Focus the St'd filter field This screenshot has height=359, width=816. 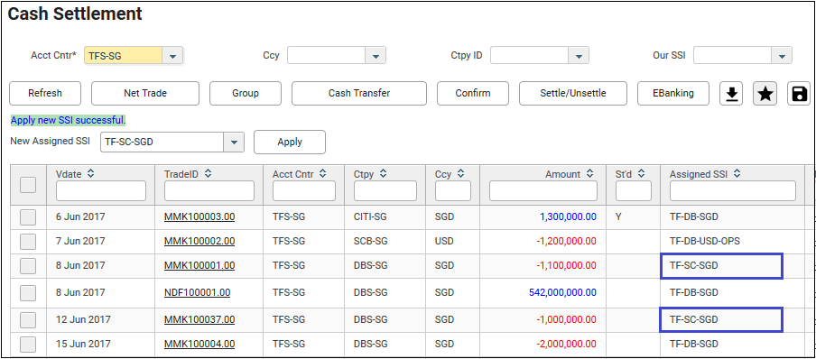click(634, 191)
